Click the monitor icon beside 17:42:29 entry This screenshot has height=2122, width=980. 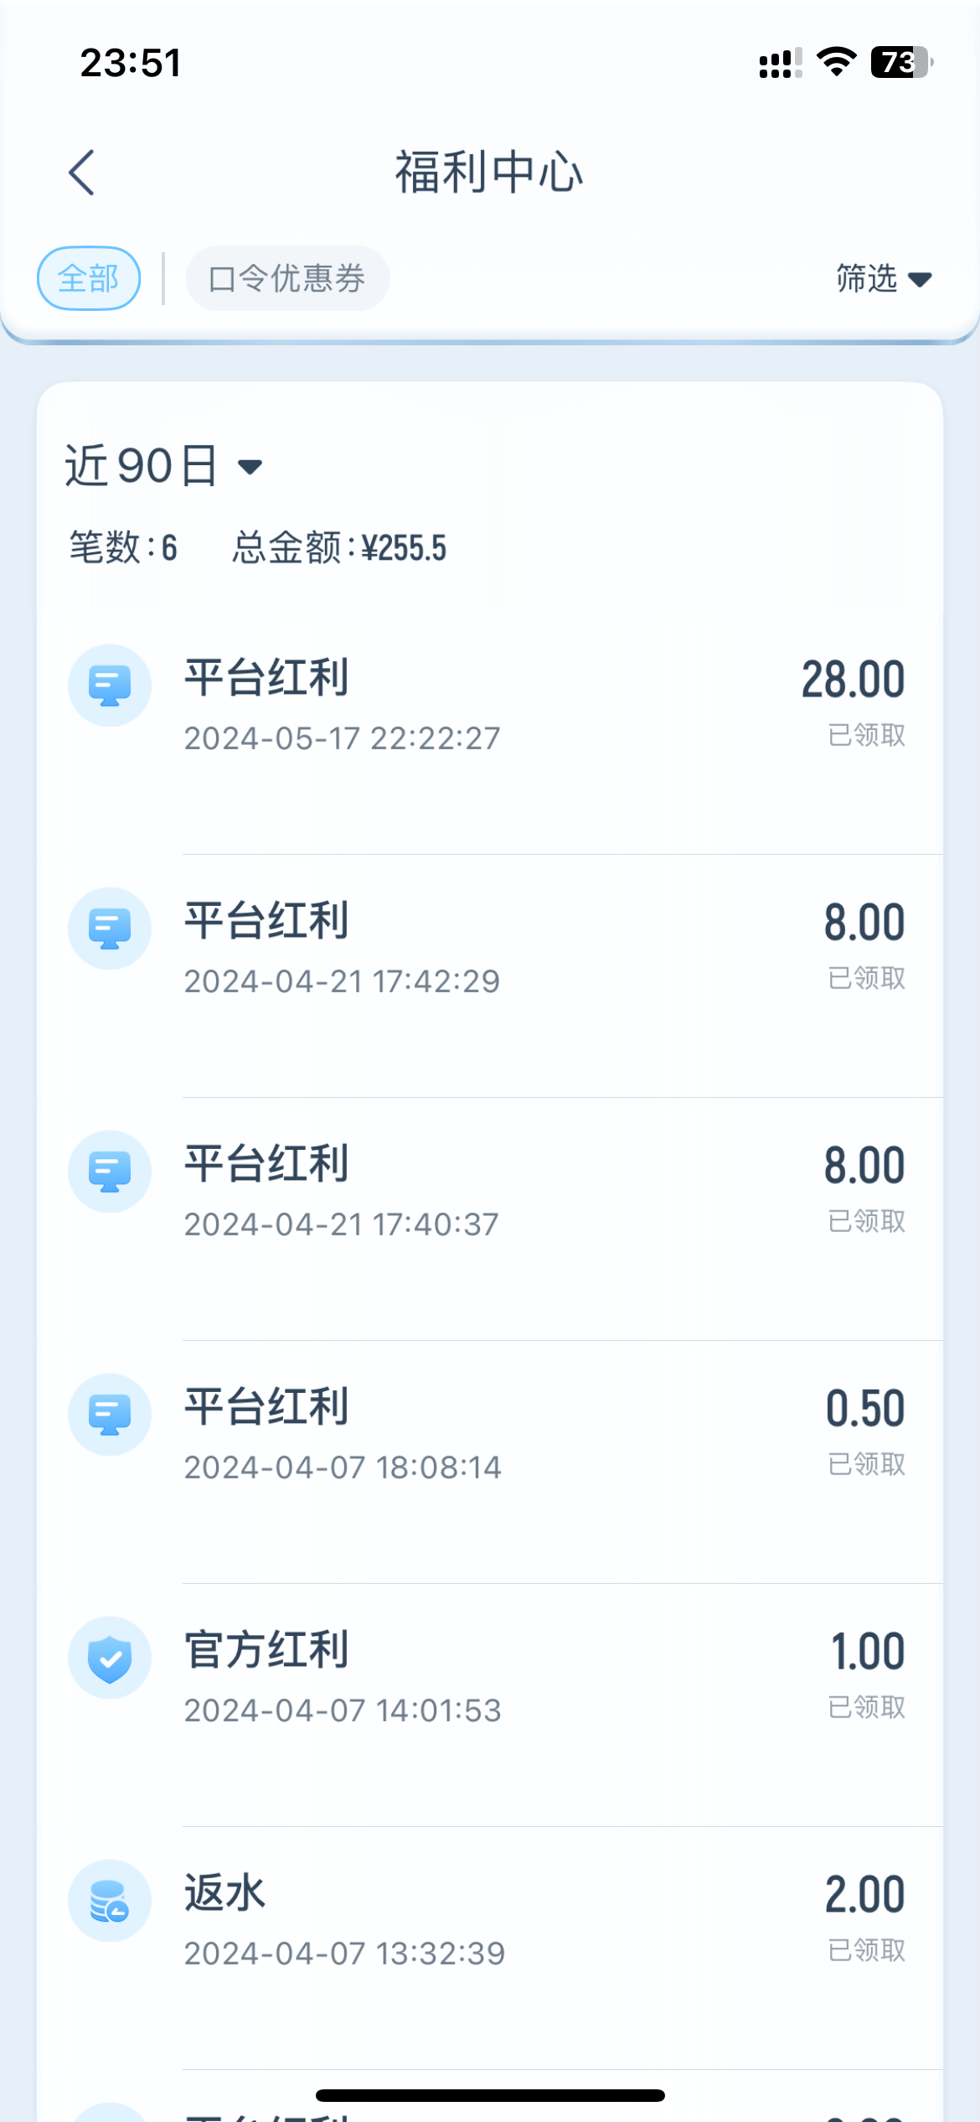point(110,929)
